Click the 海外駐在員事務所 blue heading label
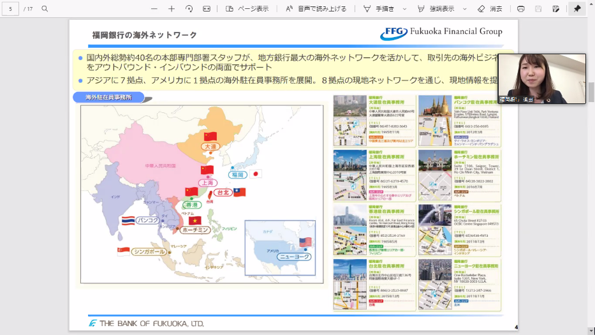This screenshot has width=595, height=335. pyautogui.click(x=108, y=97)
